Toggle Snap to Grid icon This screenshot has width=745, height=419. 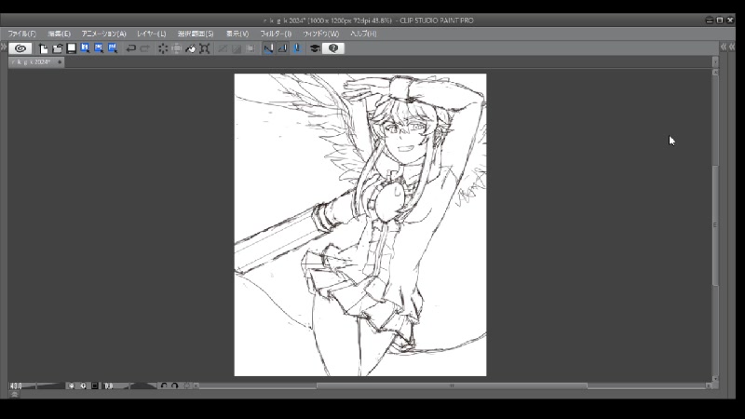(296, 48)
